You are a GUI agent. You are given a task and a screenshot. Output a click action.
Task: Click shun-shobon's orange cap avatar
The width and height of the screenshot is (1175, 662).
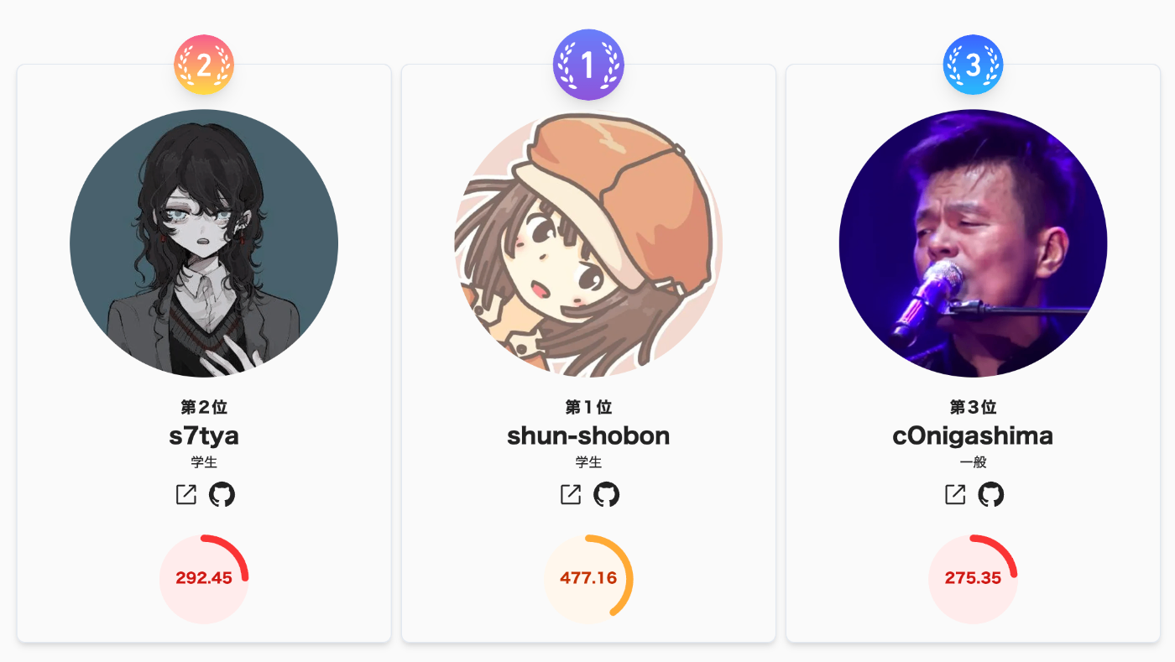click(588, 243)
